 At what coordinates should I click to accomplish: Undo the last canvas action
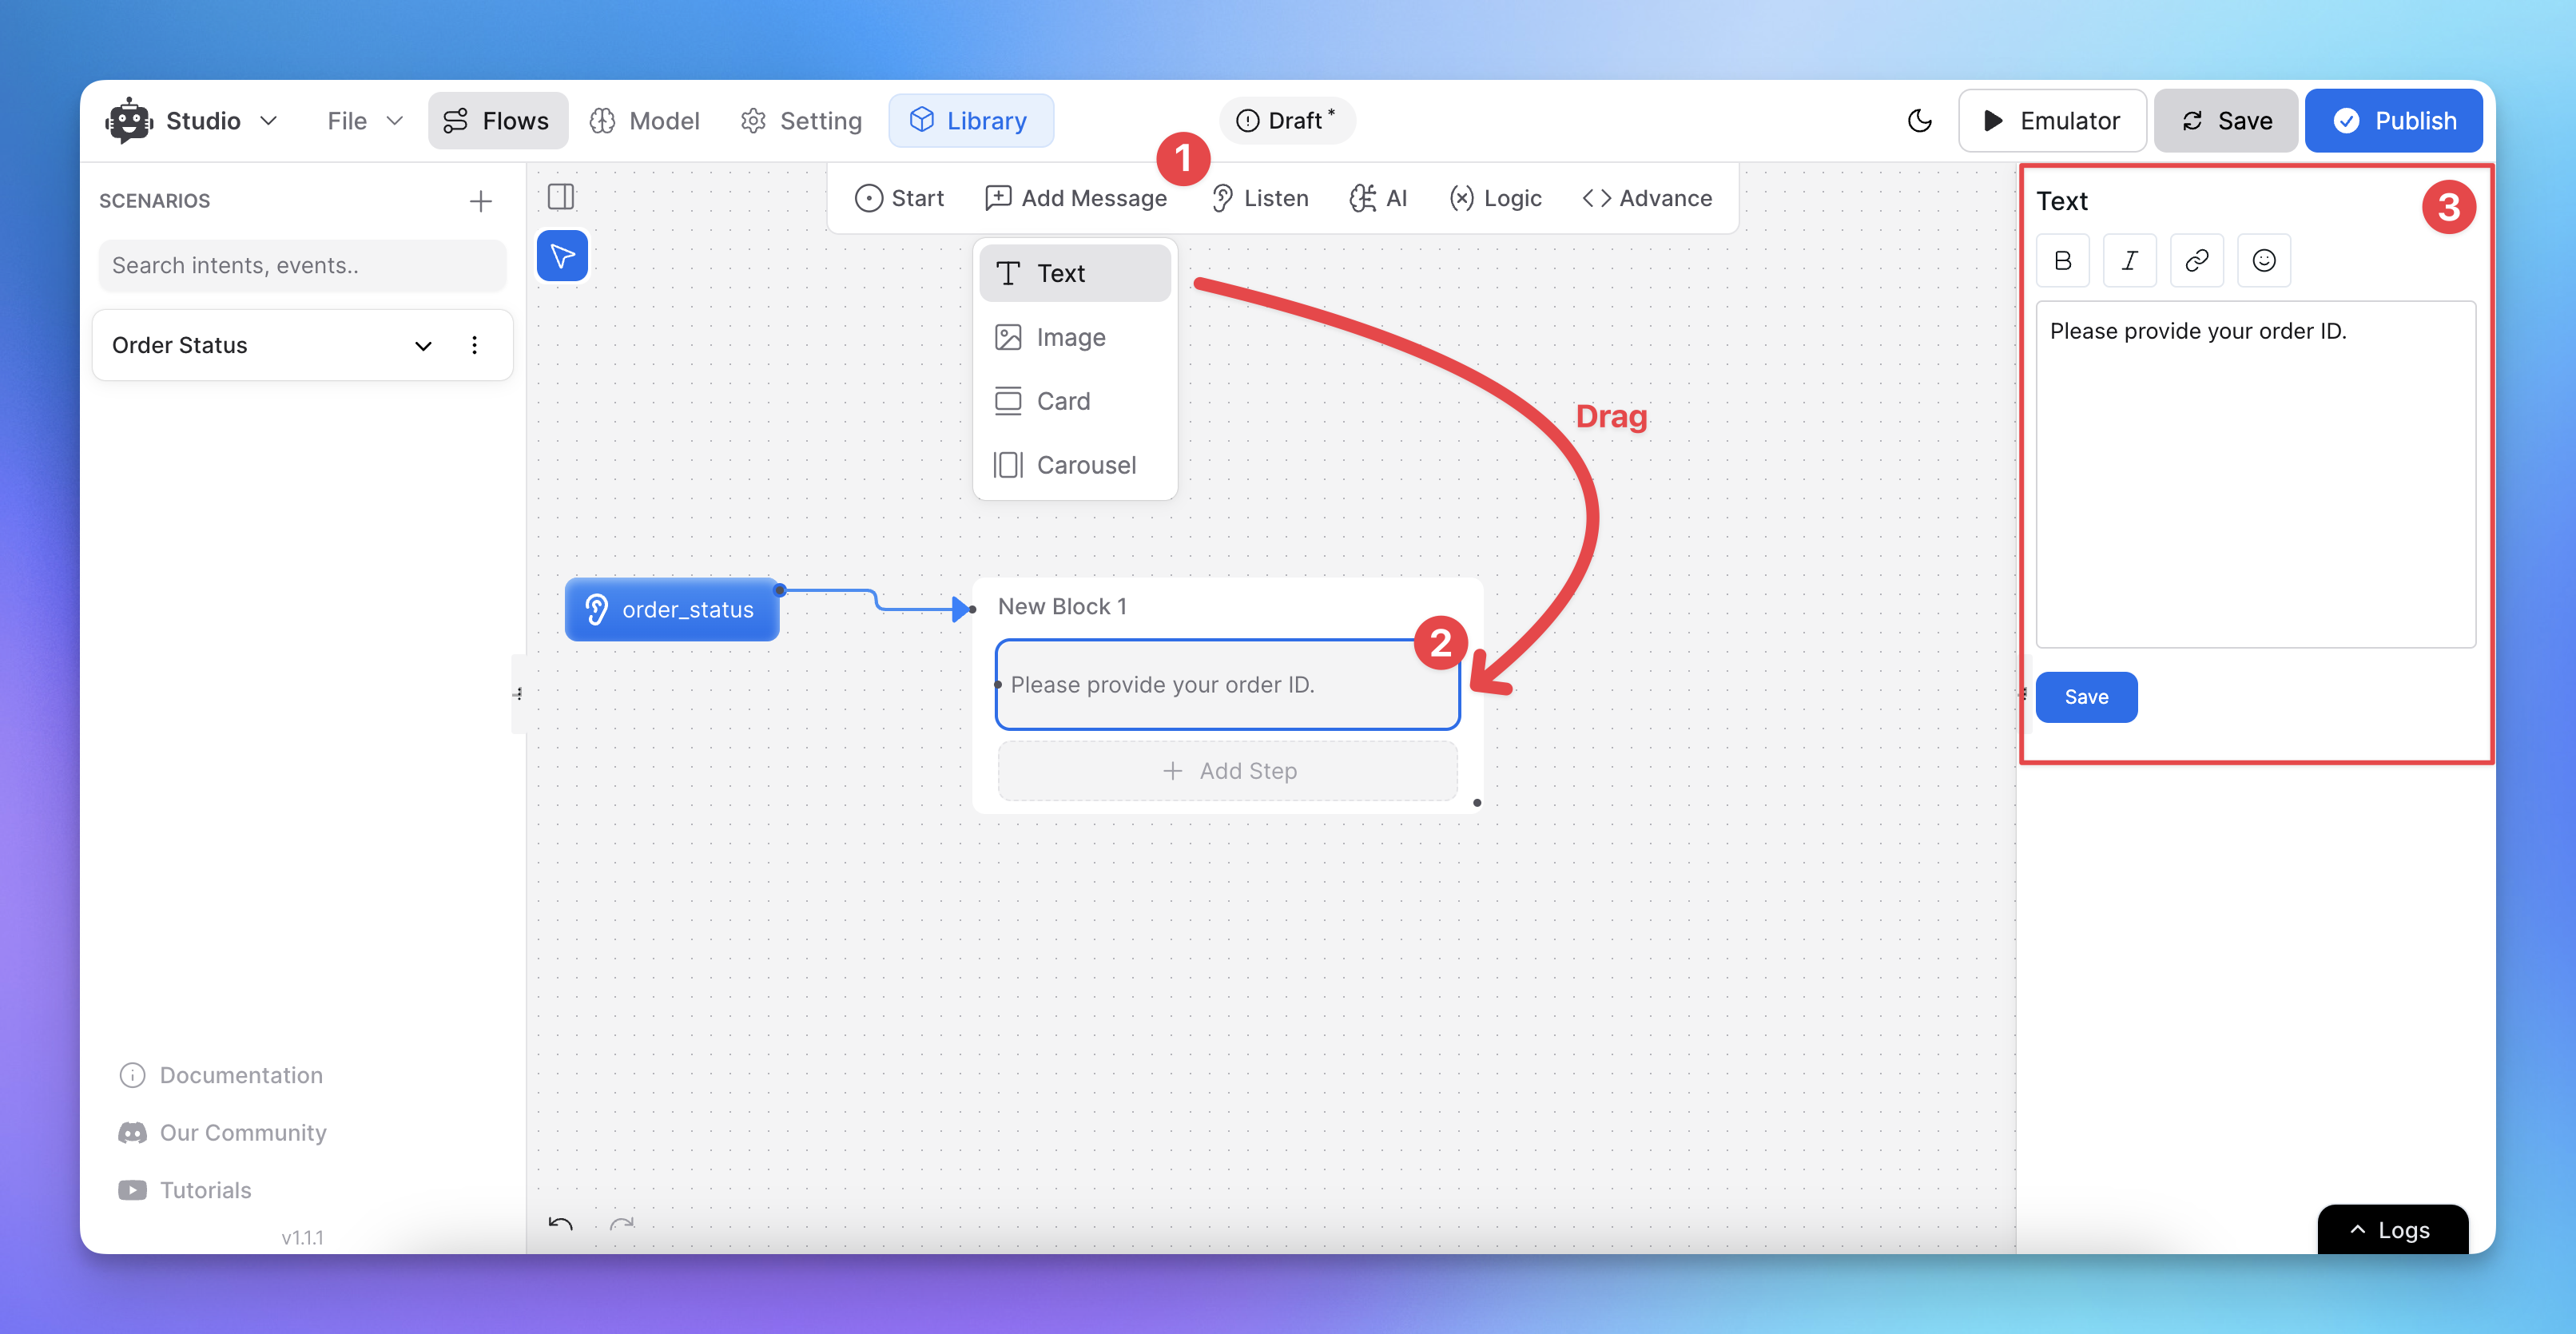click(561, 1224)
